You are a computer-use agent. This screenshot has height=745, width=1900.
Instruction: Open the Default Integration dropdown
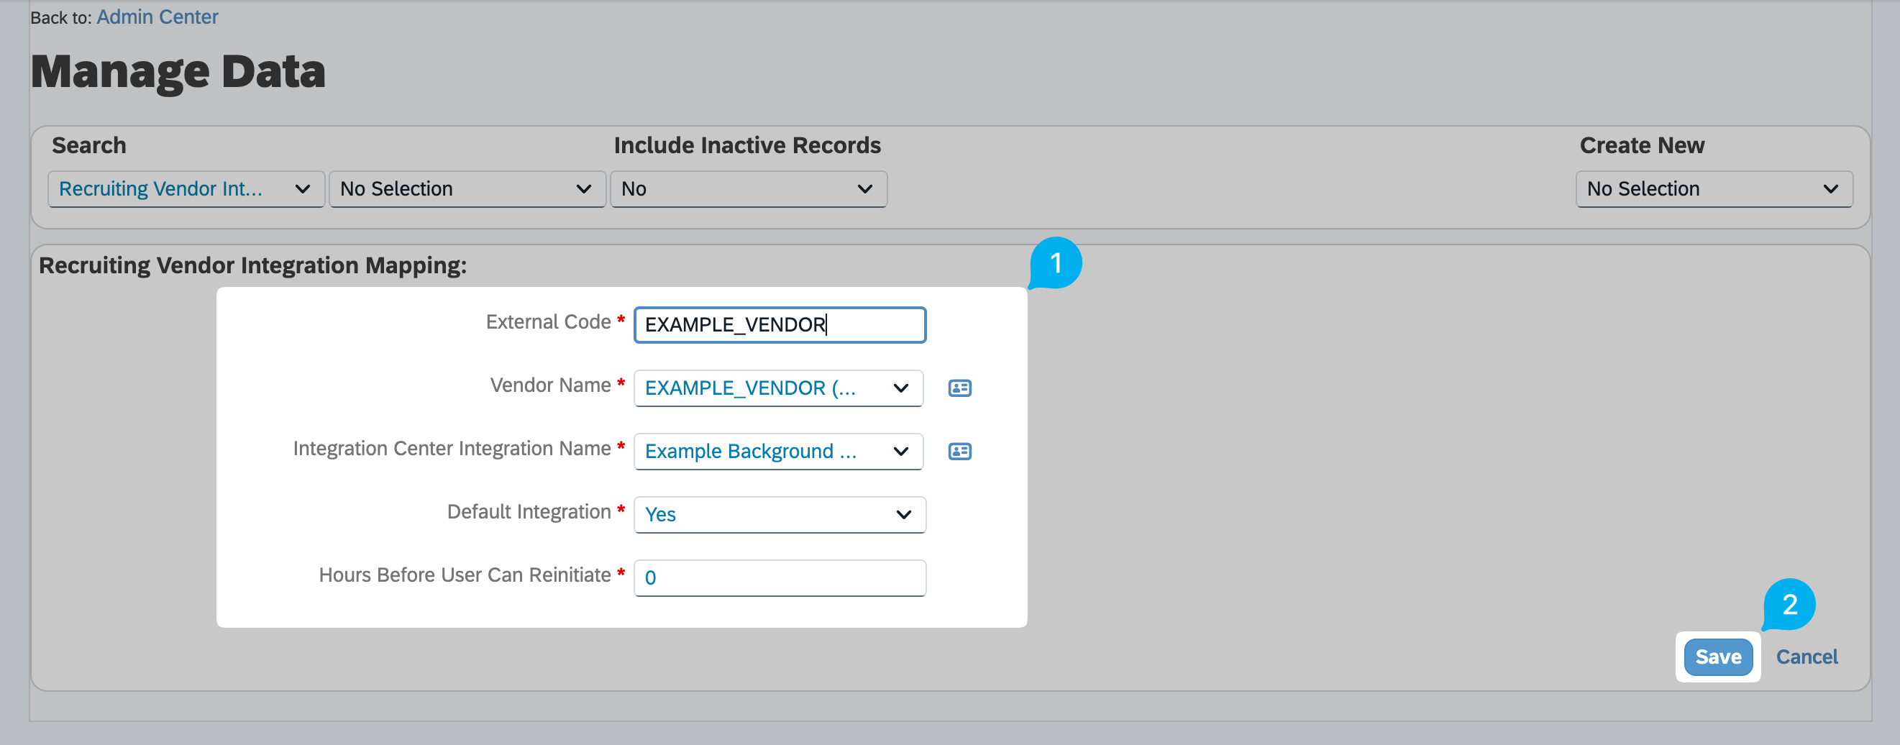(x=779, y=515)
